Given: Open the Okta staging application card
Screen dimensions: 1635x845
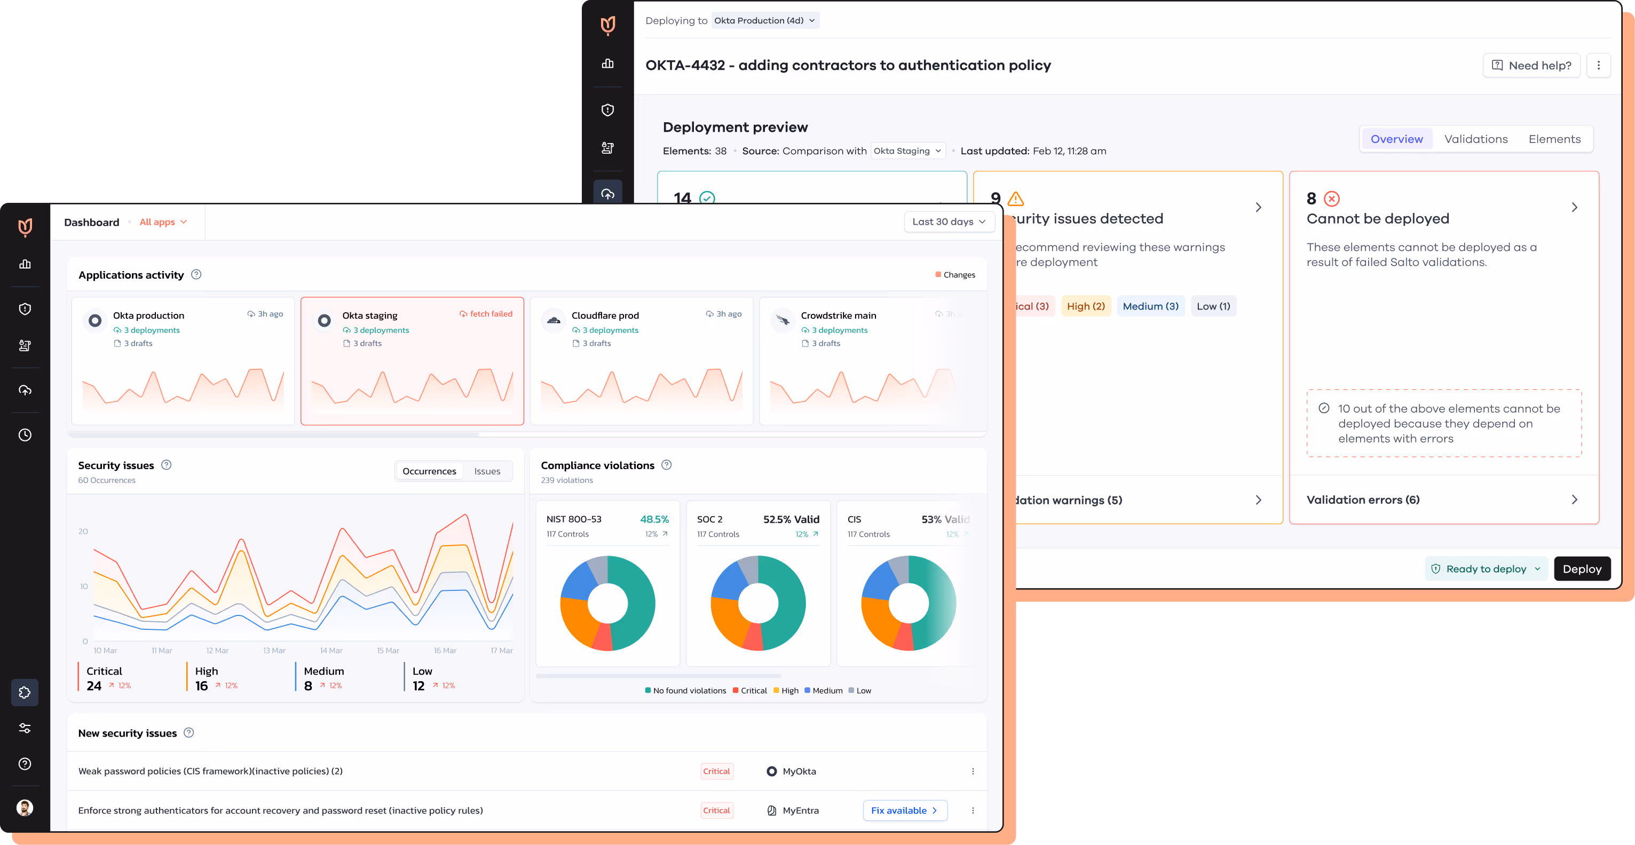Looking at the screenshot, I should click(412, 361).
